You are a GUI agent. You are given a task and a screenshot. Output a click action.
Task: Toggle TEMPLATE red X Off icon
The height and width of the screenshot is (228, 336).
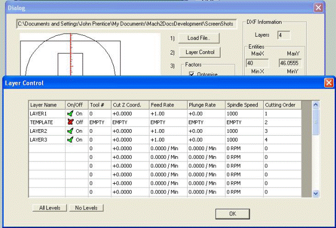coord(71,123)
